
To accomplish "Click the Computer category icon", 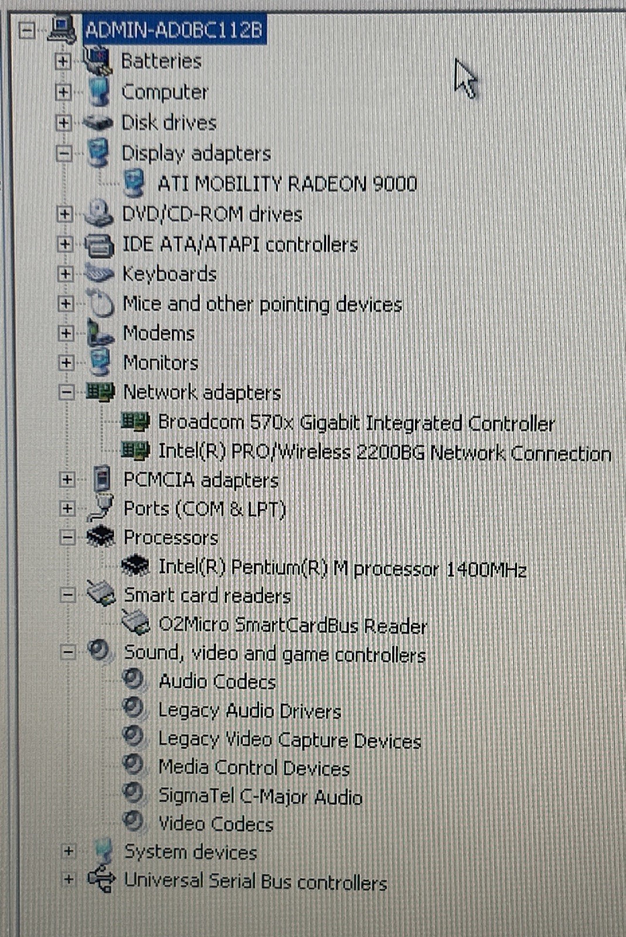I will point(99,91).
